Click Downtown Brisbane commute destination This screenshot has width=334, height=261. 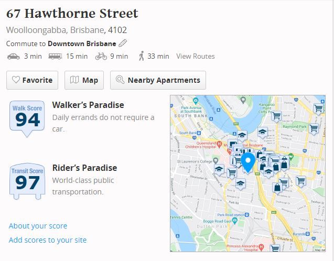(x=82, y=43)
